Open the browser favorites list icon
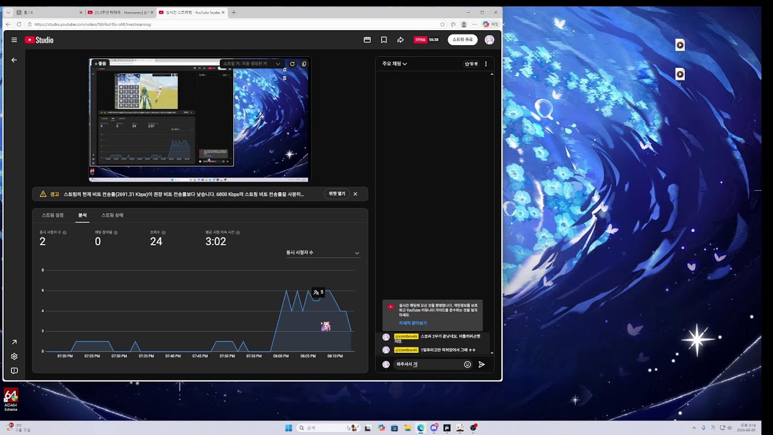The image size is (773, 435). (x=453, y=24)
